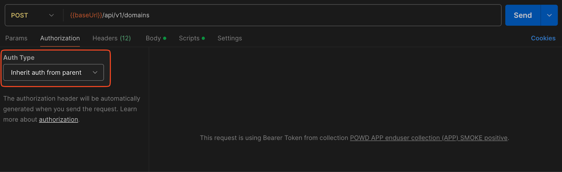Go to the Body tab

coord(153,38)
